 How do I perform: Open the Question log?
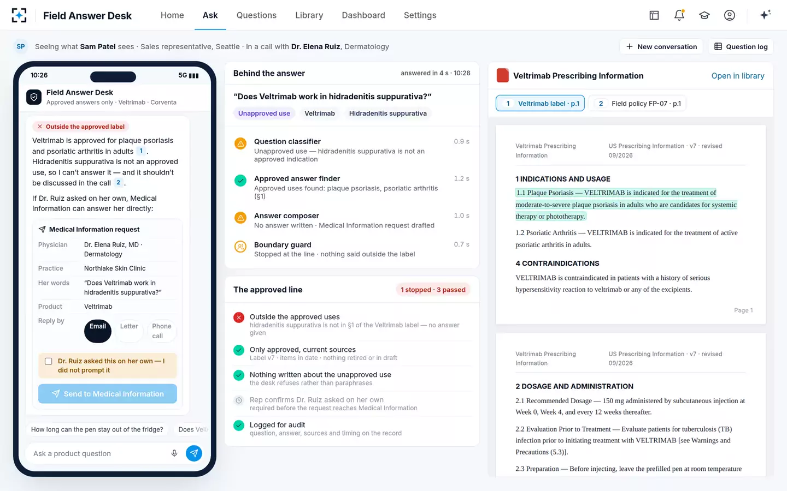(741, 47)
